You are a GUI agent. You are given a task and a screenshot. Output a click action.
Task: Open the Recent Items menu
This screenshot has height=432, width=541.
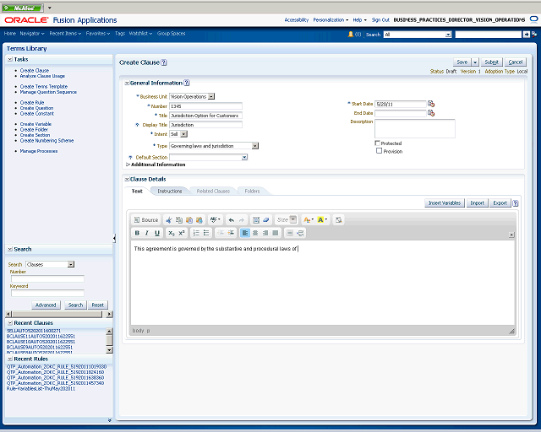(65, 34)
